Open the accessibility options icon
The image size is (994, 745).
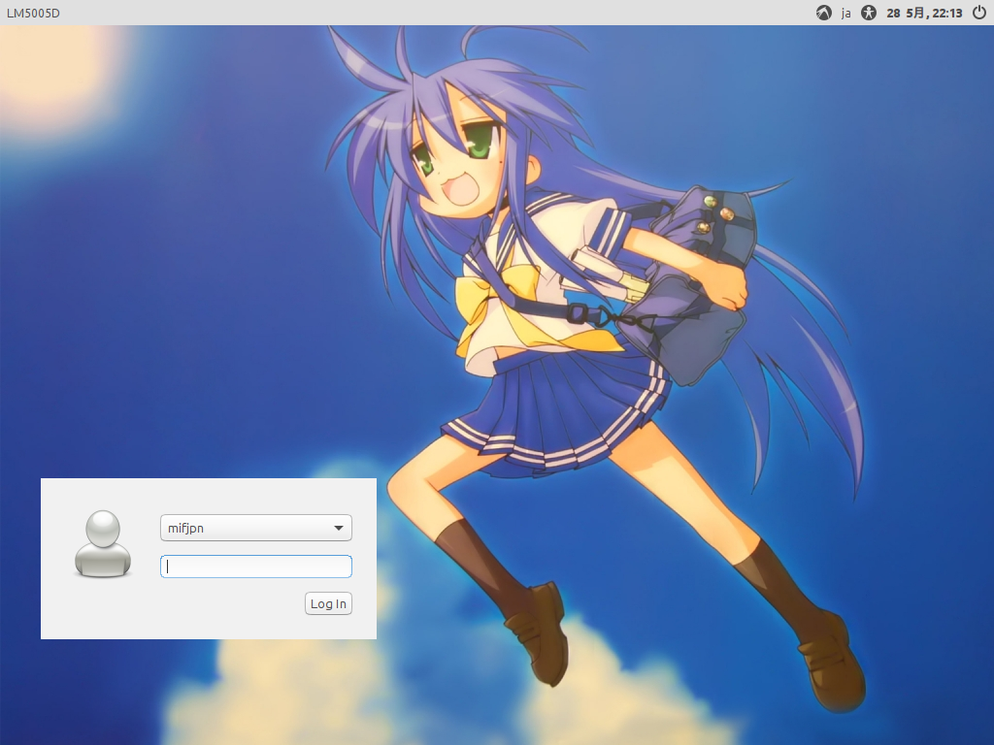869,13
